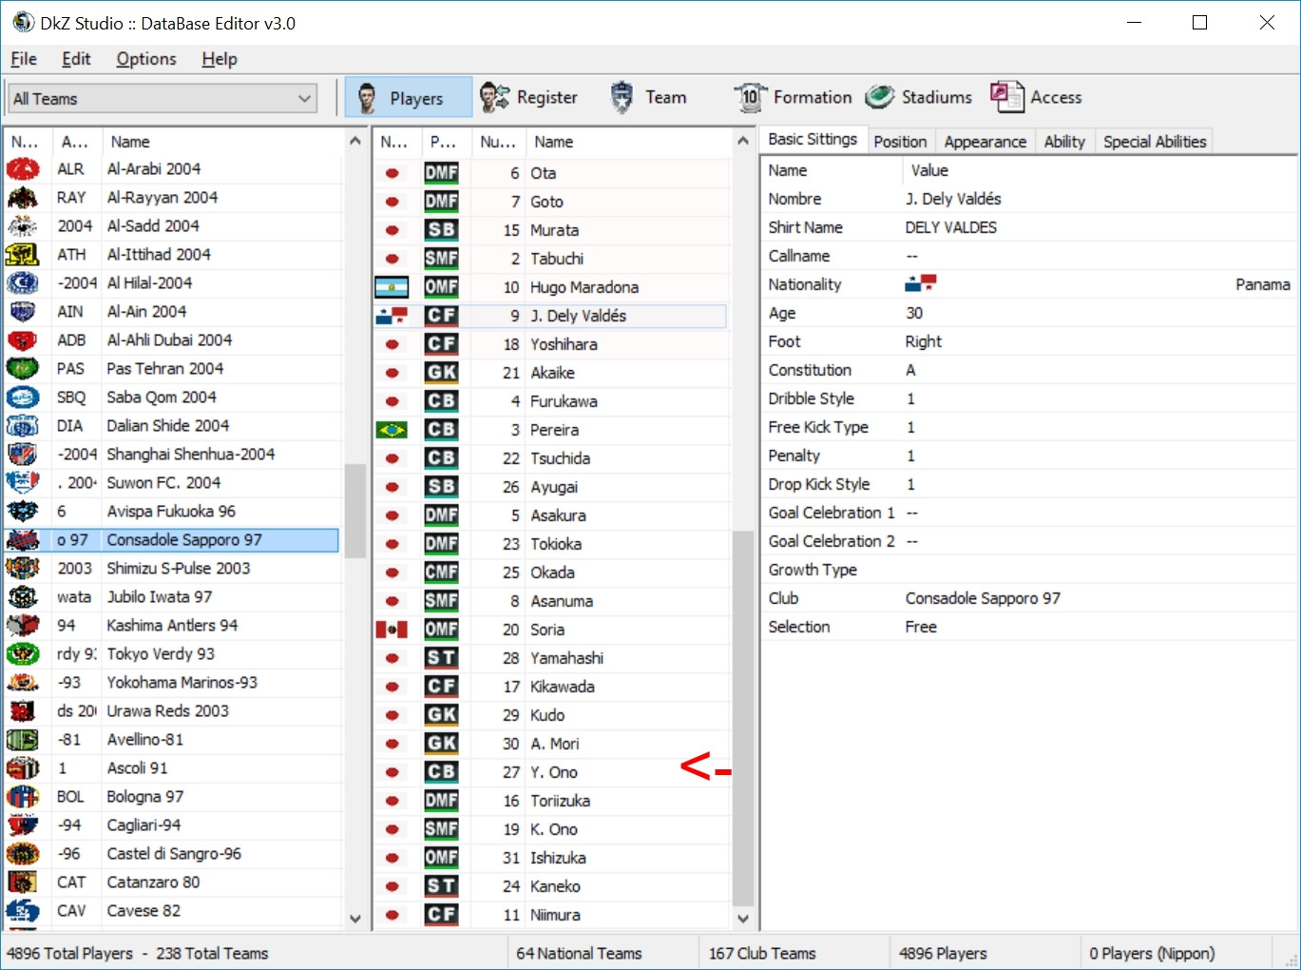This screenshot has height=970, width=1301.
Task: Switch to the Ability tab
Action: pyautogui.click(x=1064, y=142)
